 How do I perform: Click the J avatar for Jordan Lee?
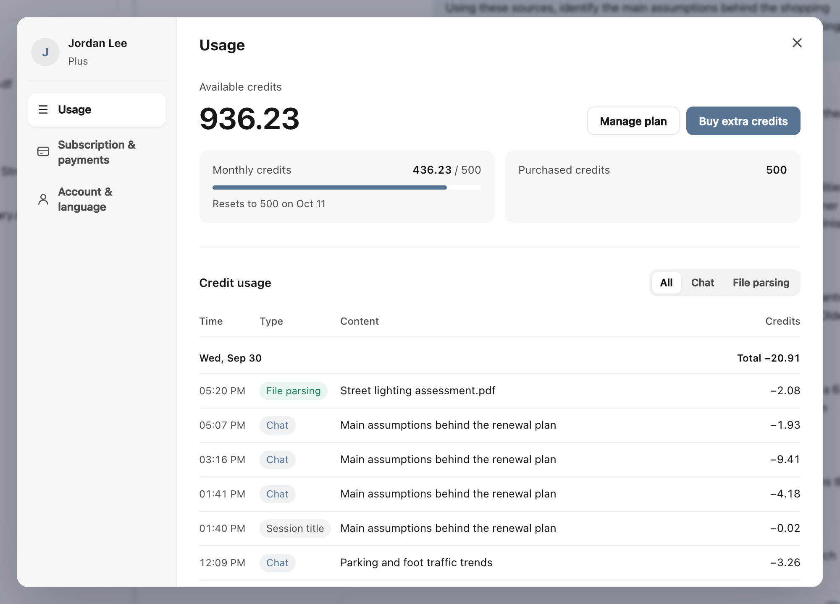[45, 52]
